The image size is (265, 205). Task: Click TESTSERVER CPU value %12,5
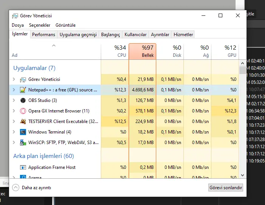120,121
